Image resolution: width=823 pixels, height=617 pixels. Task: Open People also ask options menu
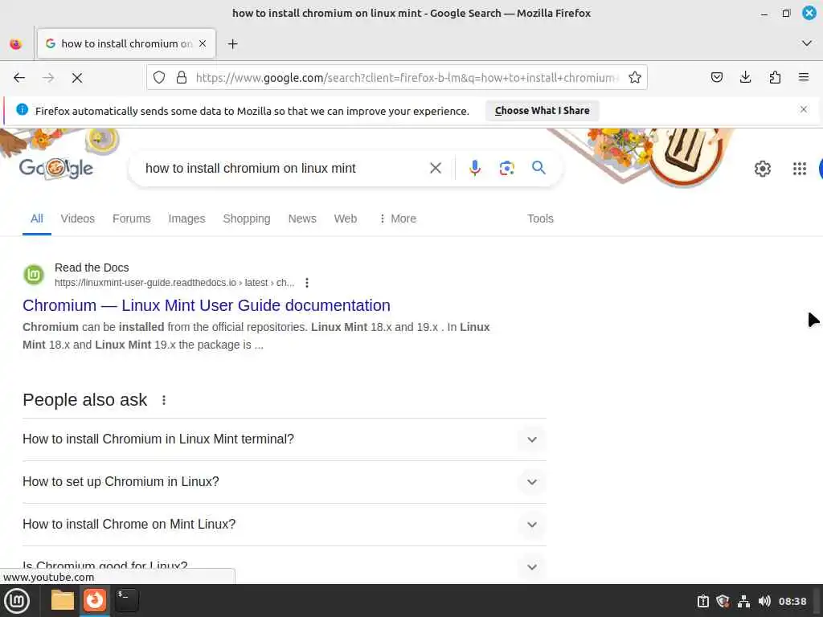[x=164, y=400]
